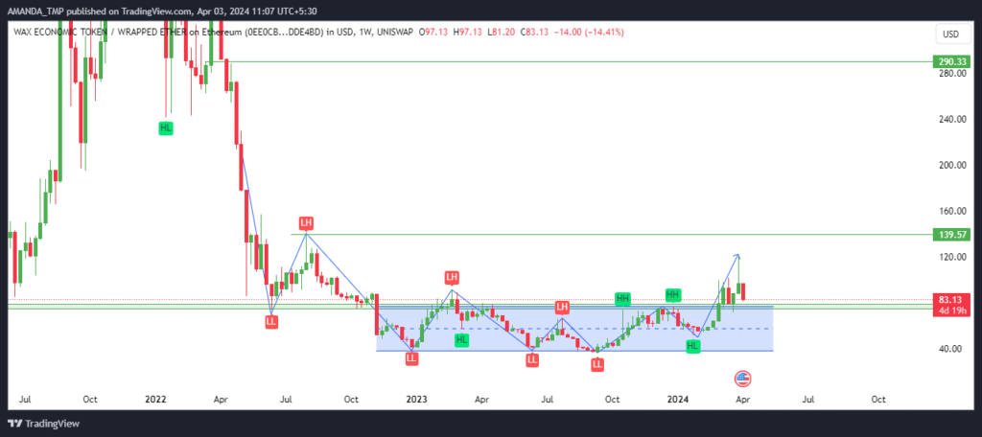The height and width of the screenshot is (437, 982).
Task: Click the open value O97.13
Action: (x=433, y=33)
